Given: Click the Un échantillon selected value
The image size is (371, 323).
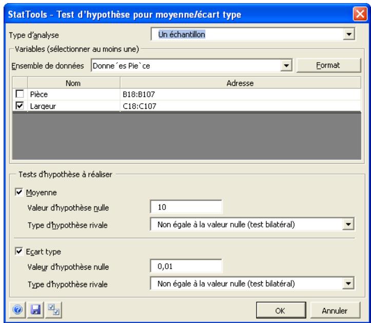Looking at the screenshot, I should (182, 34).
